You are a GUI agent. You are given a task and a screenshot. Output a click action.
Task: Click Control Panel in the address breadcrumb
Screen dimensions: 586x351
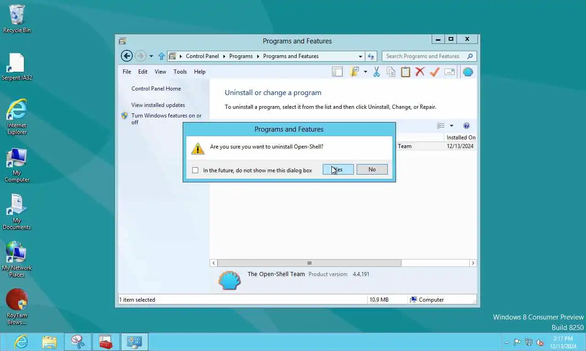(202, 56)
